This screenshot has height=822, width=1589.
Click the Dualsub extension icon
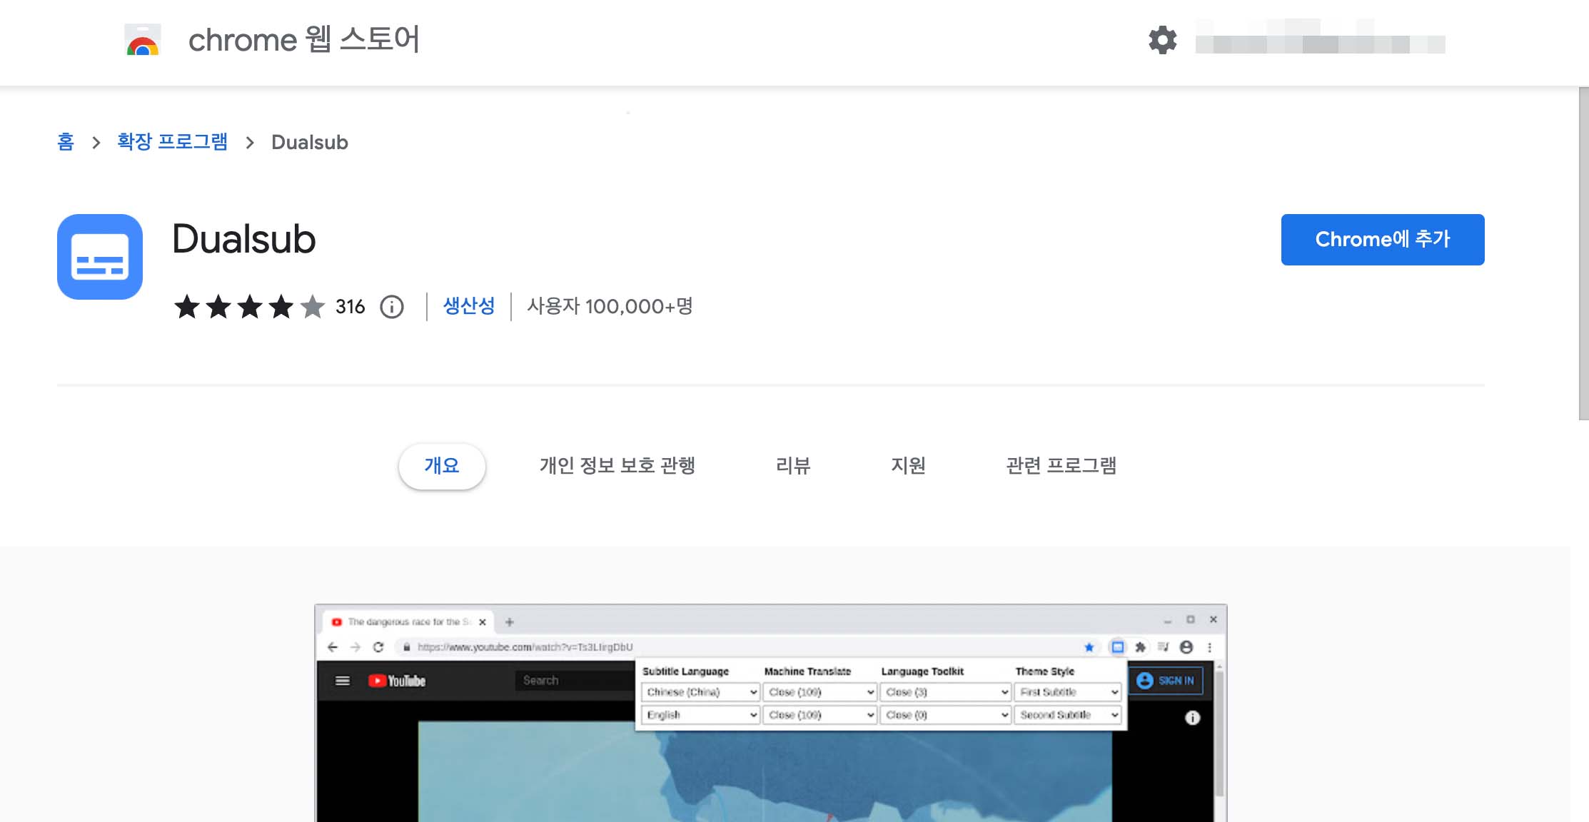coord(100,257)
